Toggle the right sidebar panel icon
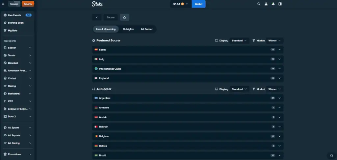This screenshot has width=337, height=160. click(x=280, y=4)
